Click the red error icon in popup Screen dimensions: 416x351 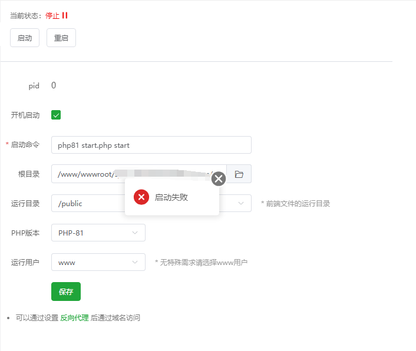pos(141,197)
